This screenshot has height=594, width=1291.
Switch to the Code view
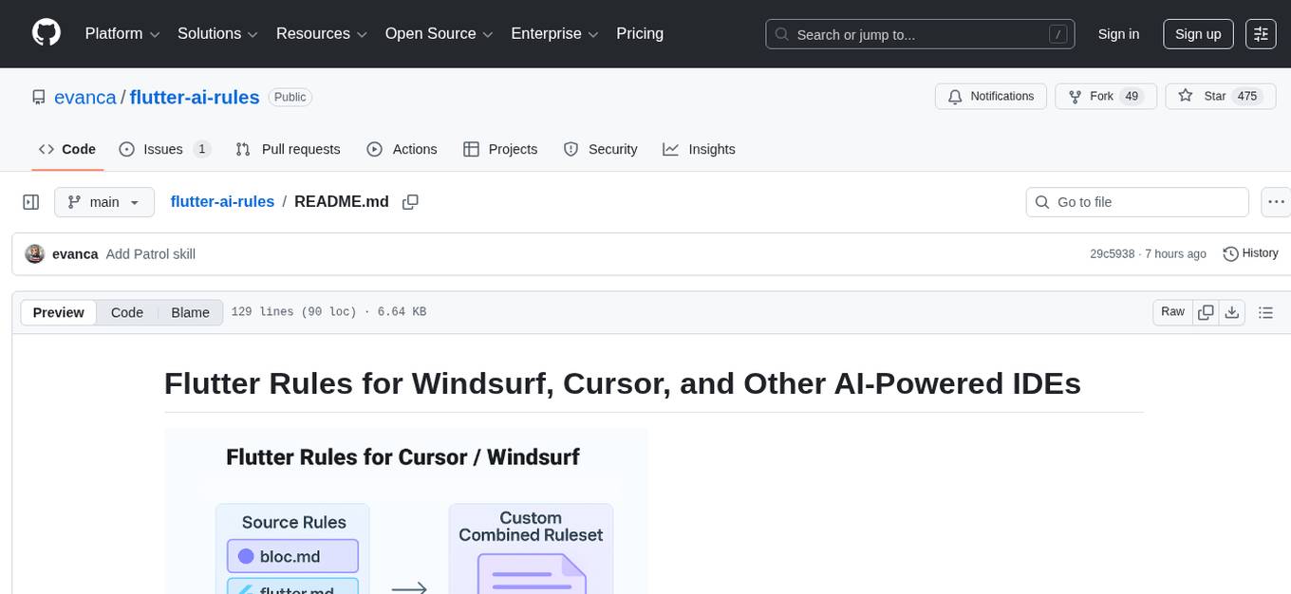(x=127, y=312)
